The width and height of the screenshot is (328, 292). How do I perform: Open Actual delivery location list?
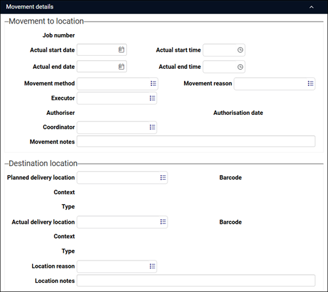click(163, 222)
